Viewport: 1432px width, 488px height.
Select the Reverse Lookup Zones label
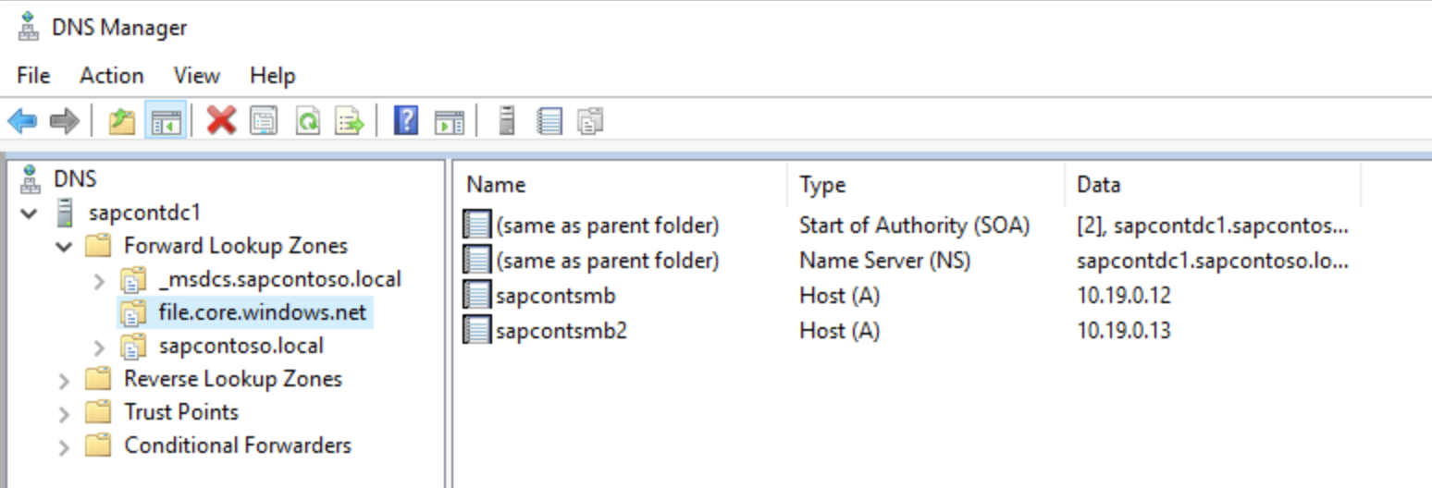coord(233,379)
